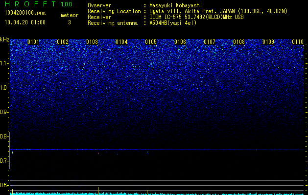
Task: Click the 1.0 kHz axis label
Action: coord(4,88)
